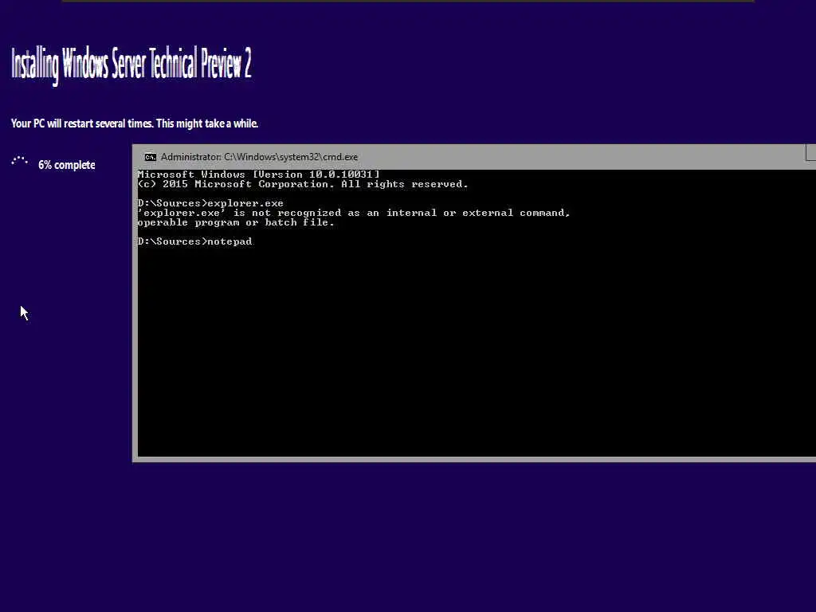Click the 'D:\Sources>notepad' command line
The image size is (816, 612).
[195, 241]
